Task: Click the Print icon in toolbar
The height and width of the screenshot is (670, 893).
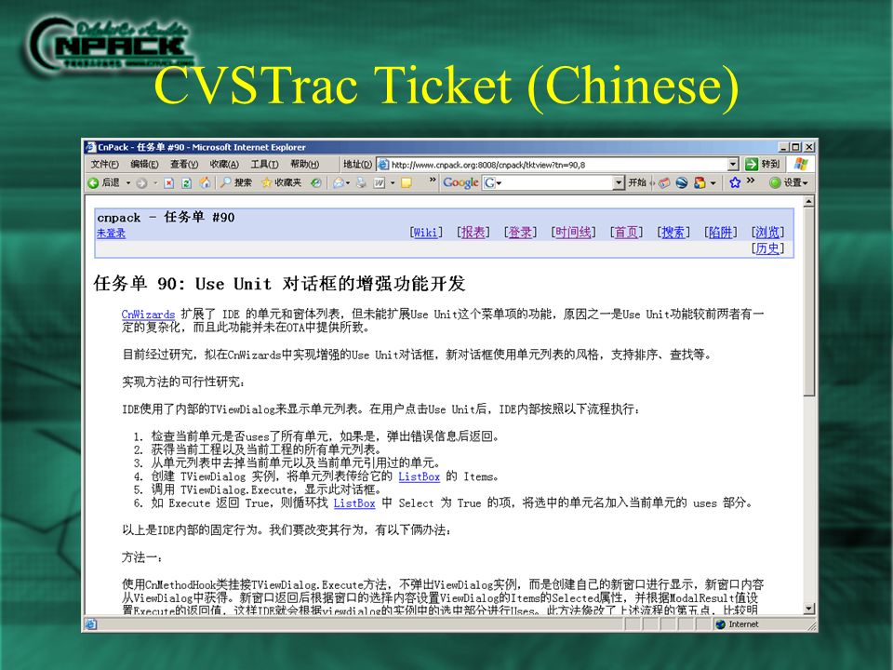Action: click(x=361, y=182)
